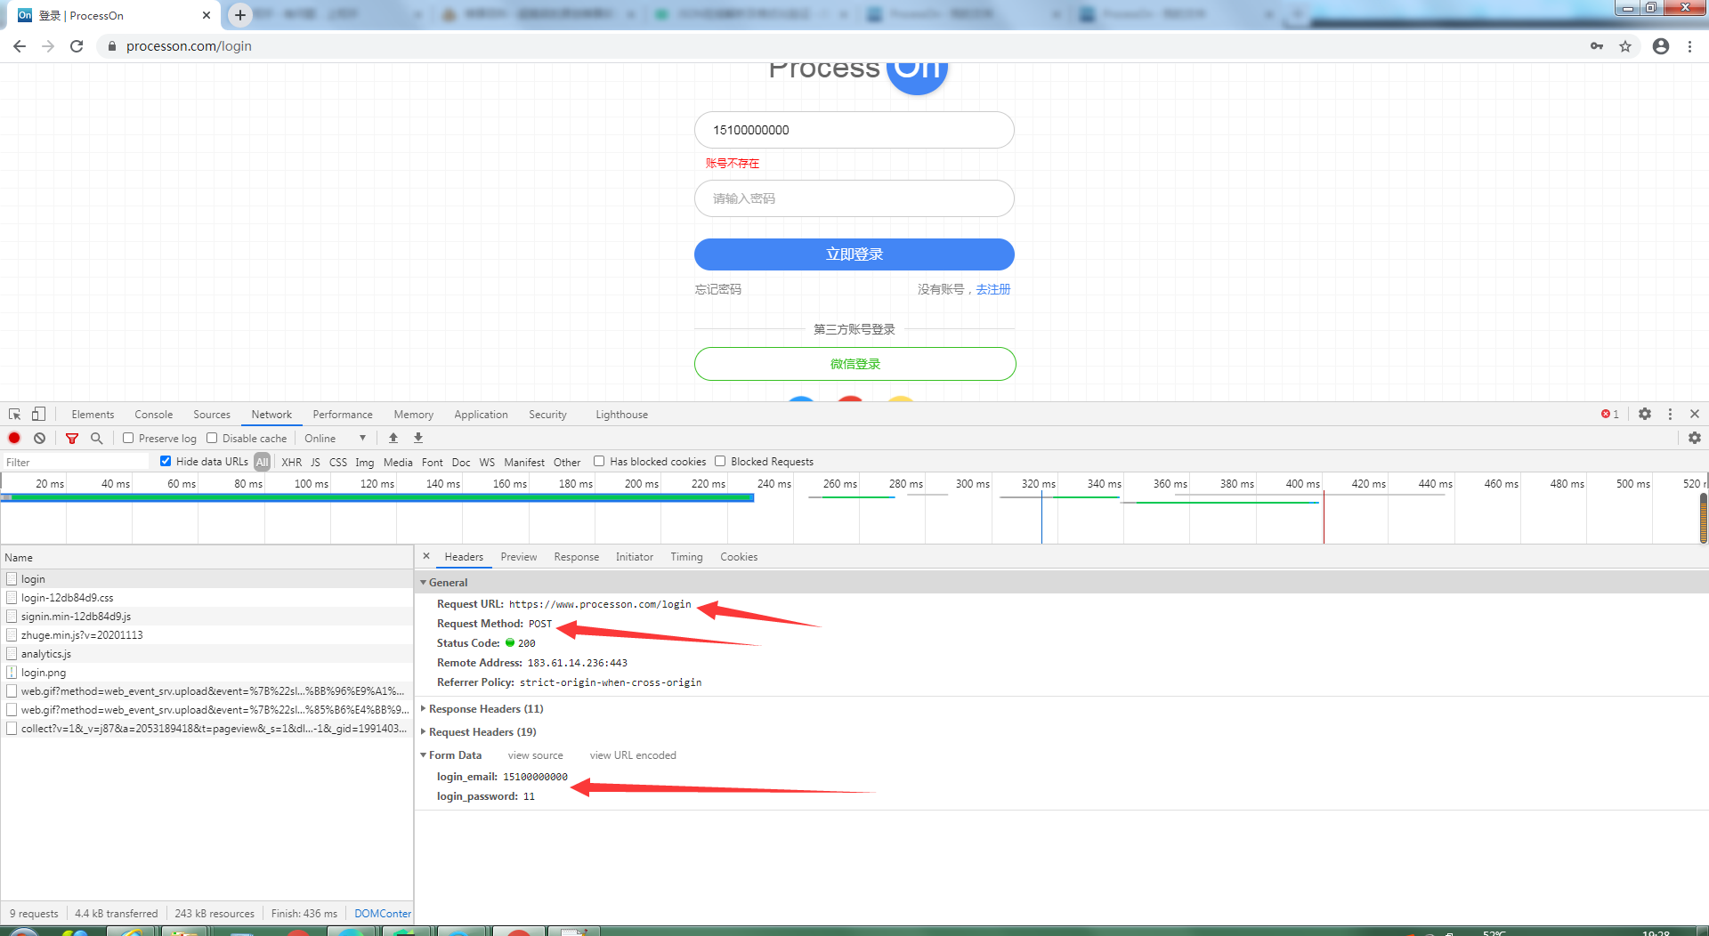Toggle the network filter funnel icon
Screen dimensions: 1709x936
click(72, 438)
